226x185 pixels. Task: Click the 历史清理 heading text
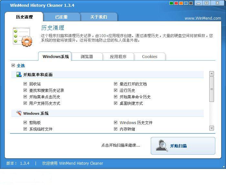(53, 28)
